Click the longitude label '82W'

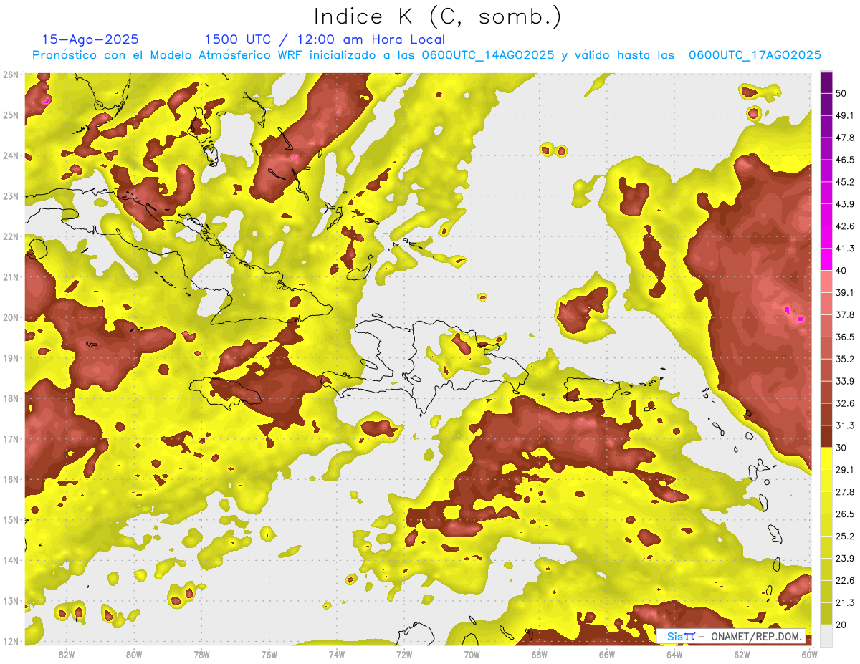67,653
